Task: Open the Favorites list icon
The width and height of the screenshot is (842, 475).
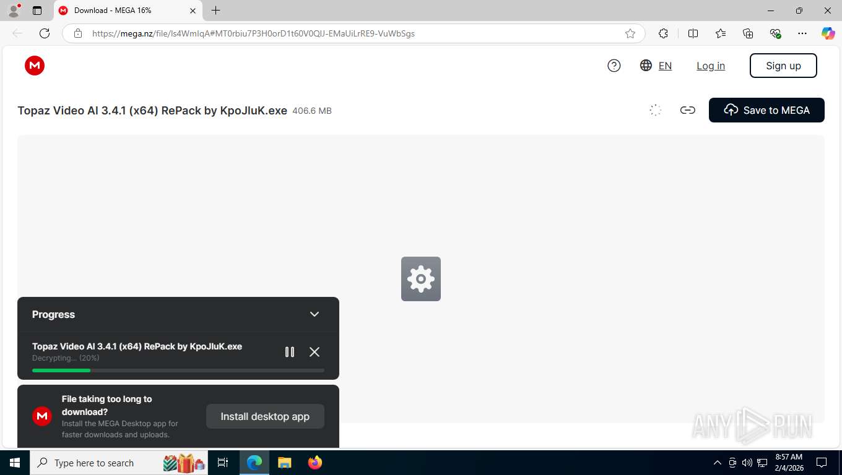Action: [721, 33]
